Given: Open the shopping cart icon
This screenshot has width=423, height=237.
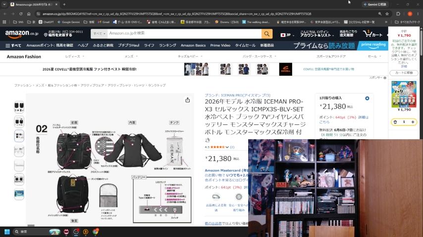Looking at the screenshot, I should tap(373, 34).
